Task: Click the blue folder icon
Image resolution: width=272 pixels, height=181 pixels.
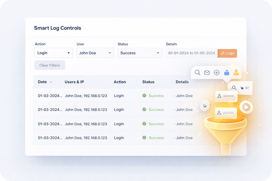Action: pyautogui.click(x=227, y=73)
